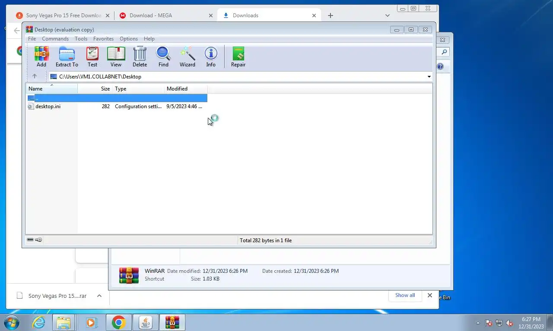Image resolution: width=553 pixels, height=331 pixels.
Task: Expand the download item options chevron
Action: click(x=99, y=296)
